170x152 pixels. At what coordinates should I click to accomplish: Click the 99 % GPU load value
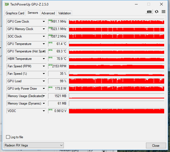[57, 81]
